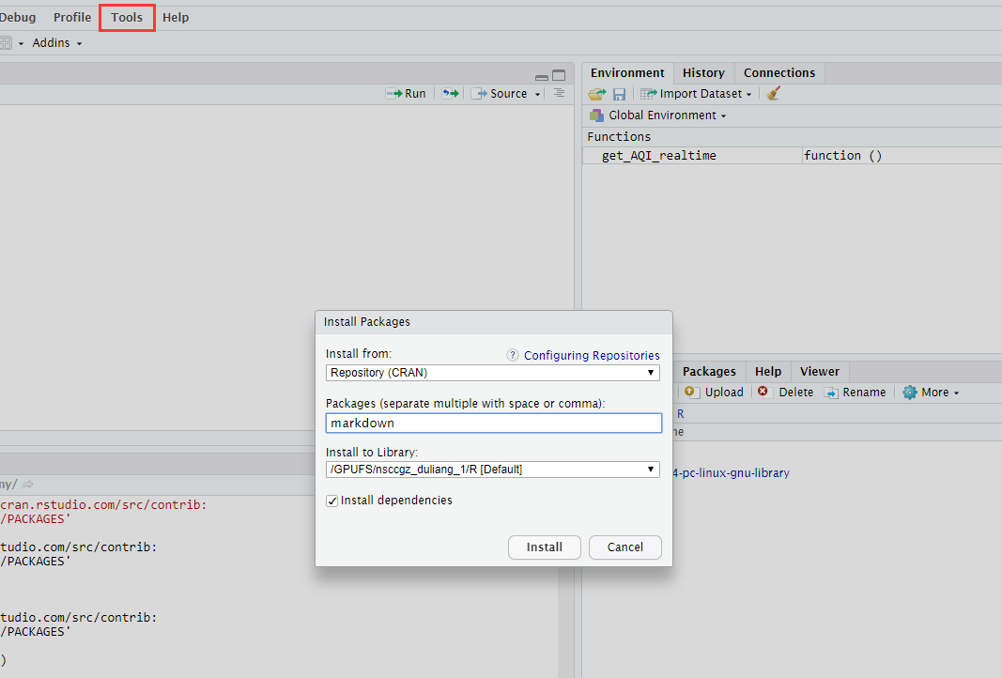This screenshot has width=1002, height=678.
Task: Show the document outline icon
Action: [x=559, y=93]
